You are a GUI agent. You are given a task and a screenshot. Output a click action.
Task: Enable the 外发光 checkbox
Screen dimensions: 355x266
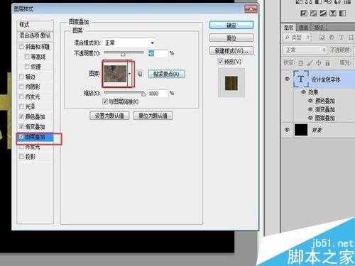(x=21, y=147)
